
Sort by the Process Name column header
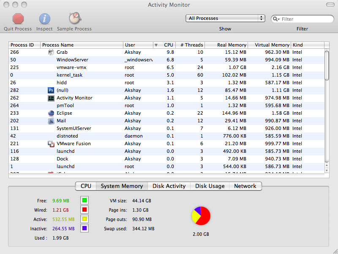point(82,45)
